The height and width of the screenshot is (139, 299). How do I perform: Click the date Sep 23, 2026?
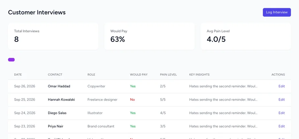click(x=25, y=126)
